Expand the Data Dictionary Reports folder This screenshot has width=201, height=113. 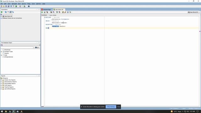(x=1, y=82)
